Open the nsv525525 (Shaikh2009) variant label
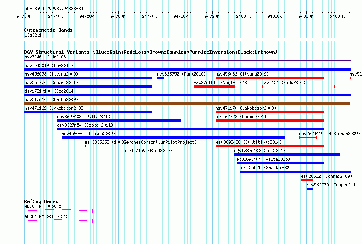362x244 pixels. click(266, 168)
